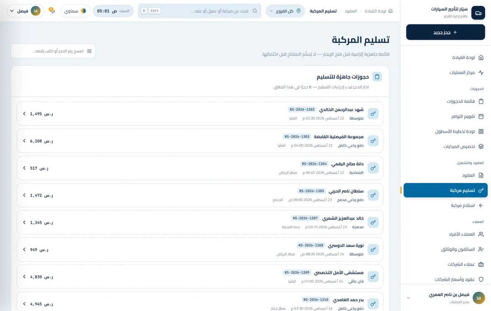Click the amount 6,108 ر.س
The height and width of the screenshot is (311, 491).
point(41,141)
